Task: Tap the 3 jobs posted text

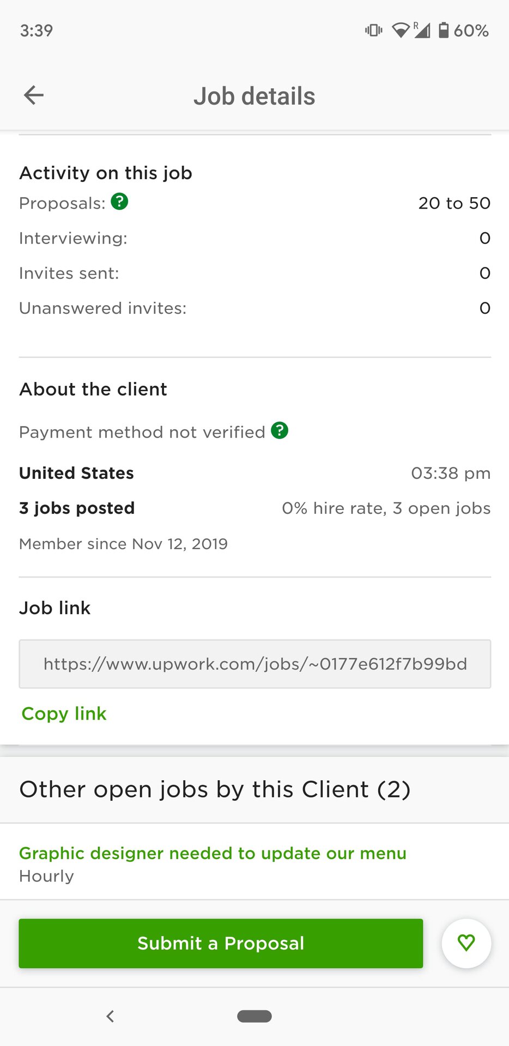Action: [x=77, y=508]
